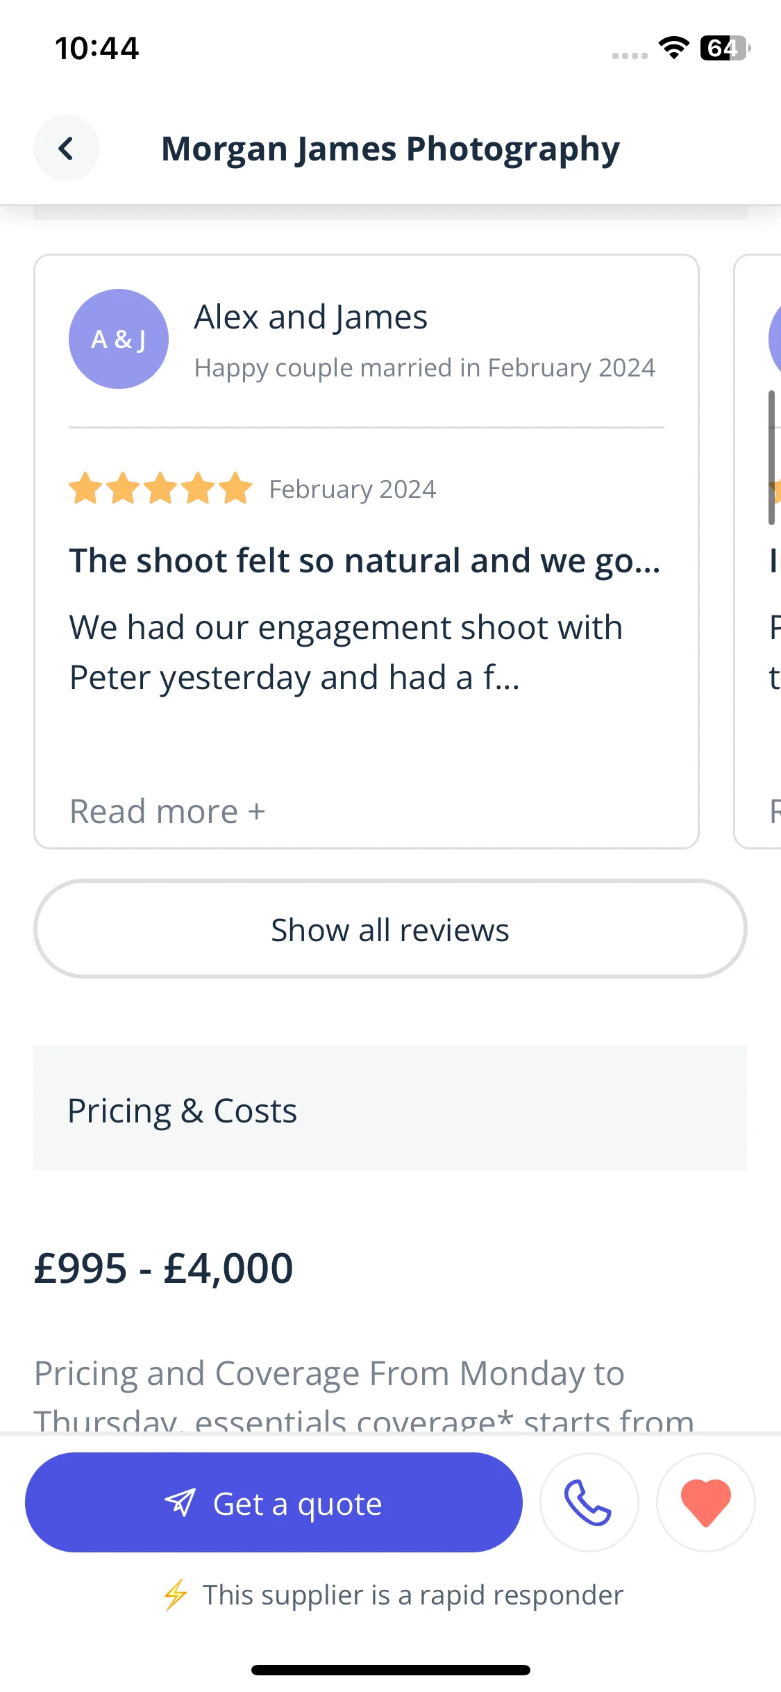
Task: Tap the paper plane icon on quote button
Action: pyautogui.click(x=180, y=1502)
